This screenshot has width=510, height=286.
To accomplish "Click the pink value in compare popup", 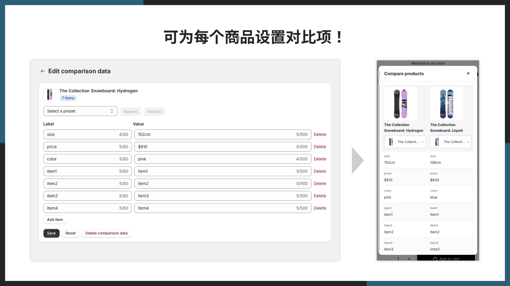I will pos(388,197).
